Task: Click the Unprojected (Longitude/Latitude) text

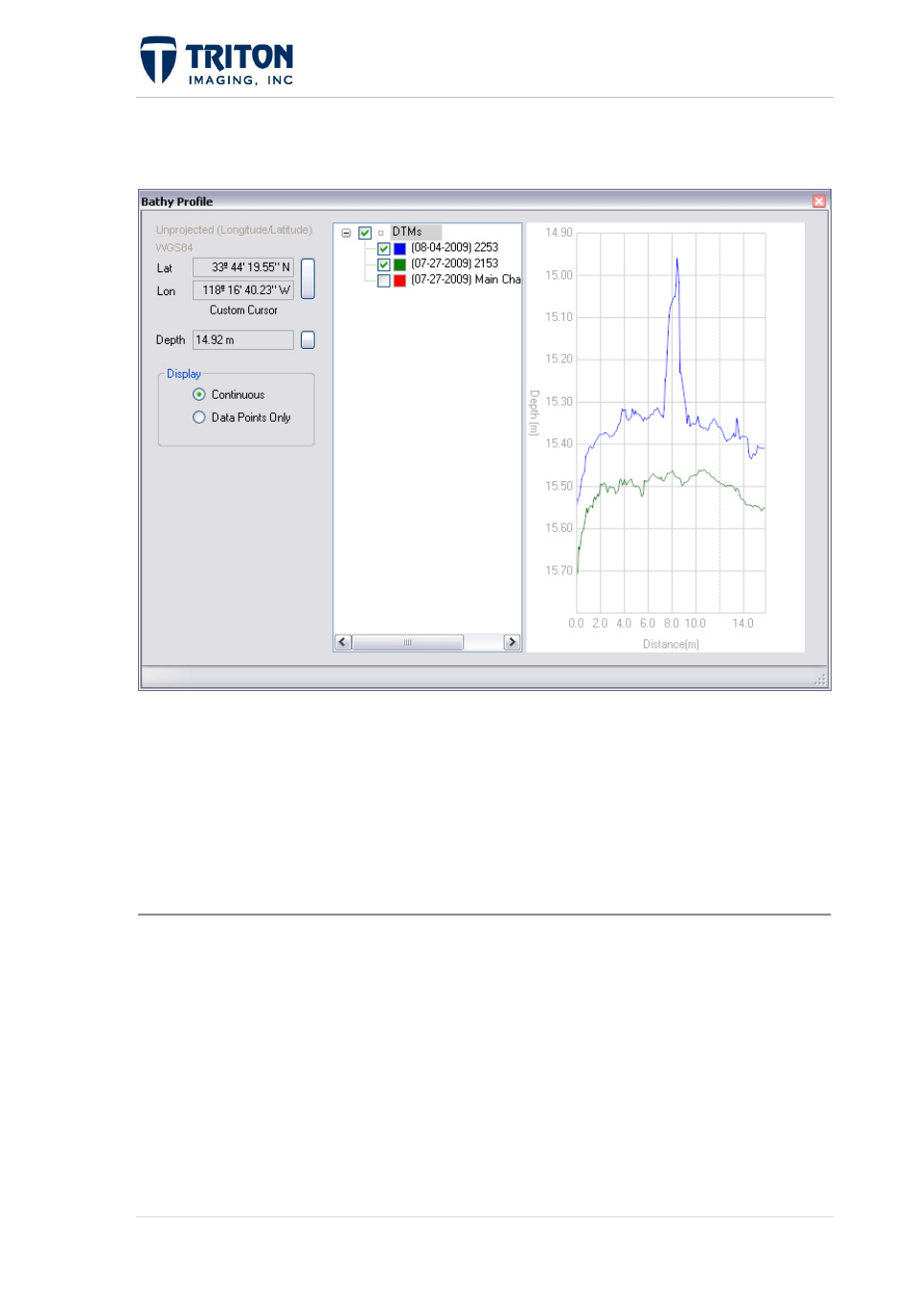Action: point(234,230)
